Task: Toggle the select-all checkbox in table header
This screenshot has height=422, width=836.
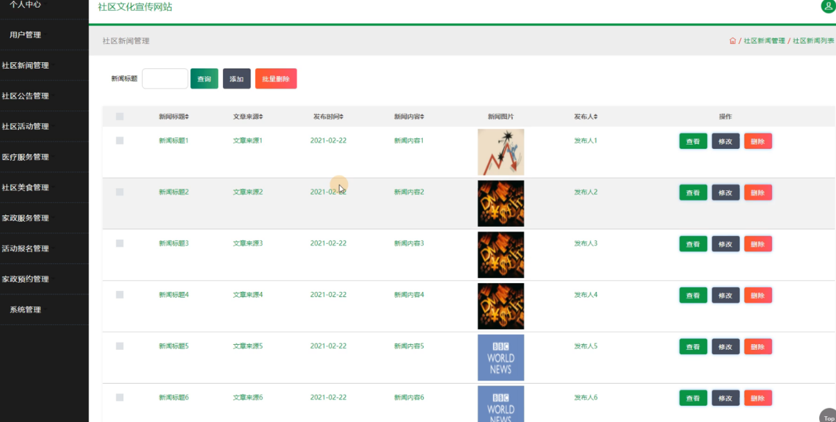Action: pyautogui.click(x=120, y=117)
